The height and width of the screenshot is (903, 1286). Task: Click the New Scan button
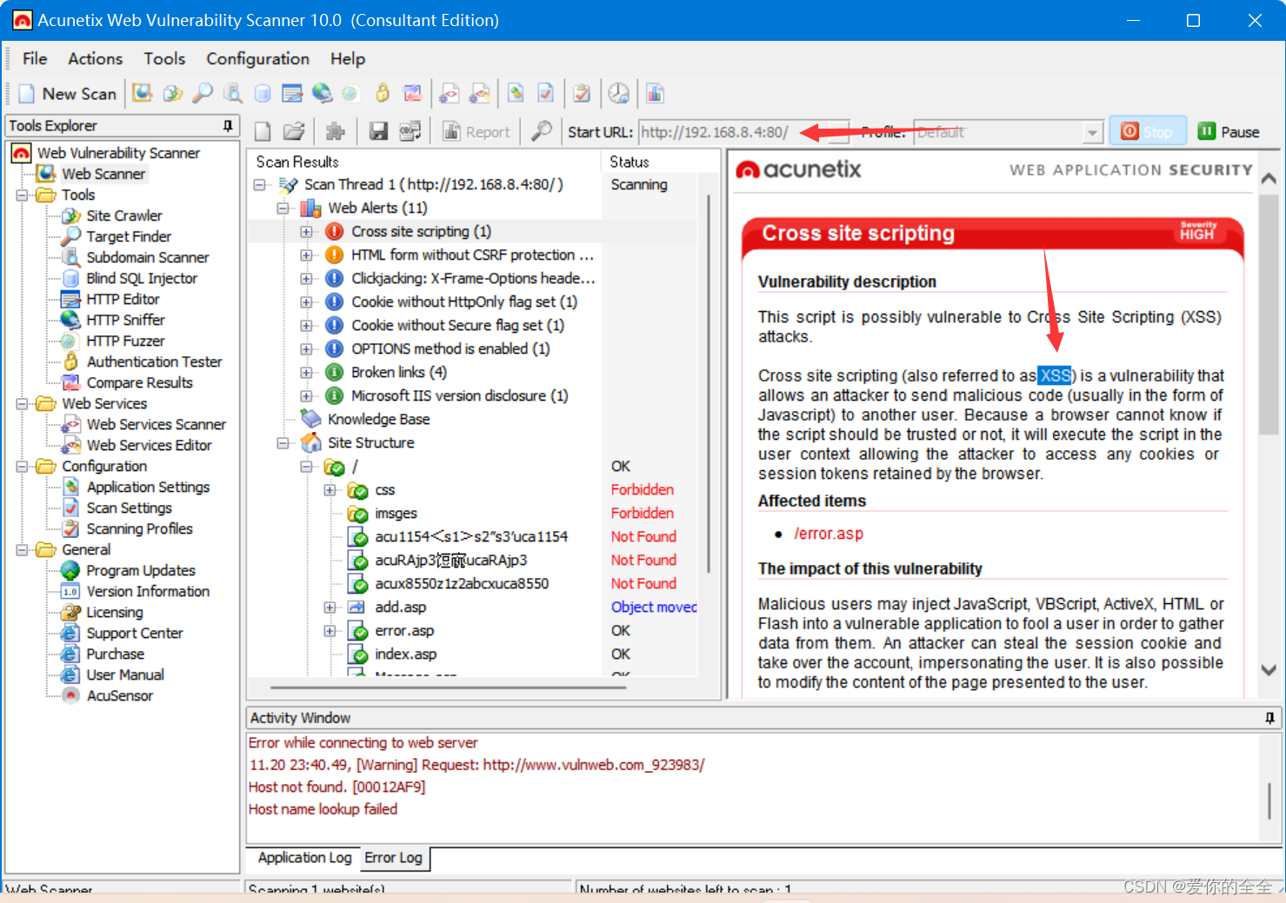coord(68,93)
